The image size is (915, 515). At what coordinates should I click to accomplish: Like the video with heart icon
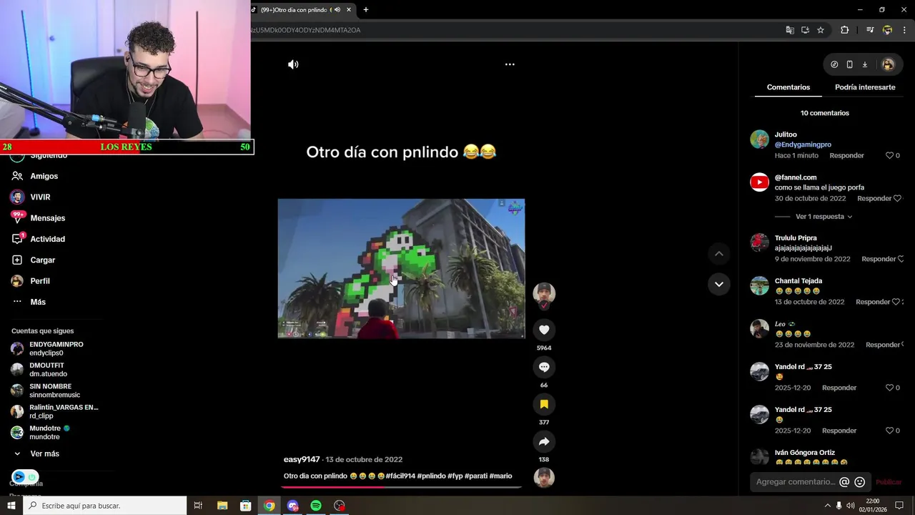(x=544, y=330)
